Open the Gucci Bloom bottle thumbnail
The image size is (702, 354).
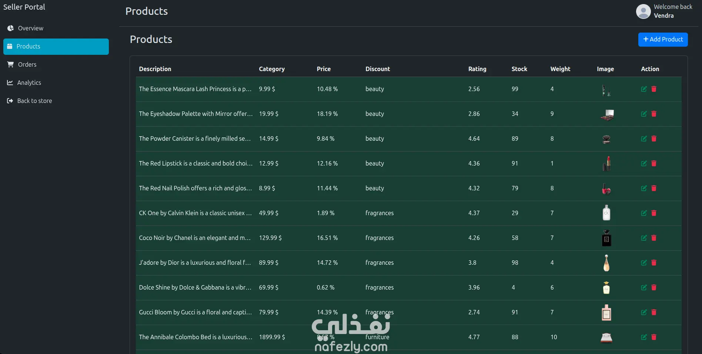pos(606,312)
